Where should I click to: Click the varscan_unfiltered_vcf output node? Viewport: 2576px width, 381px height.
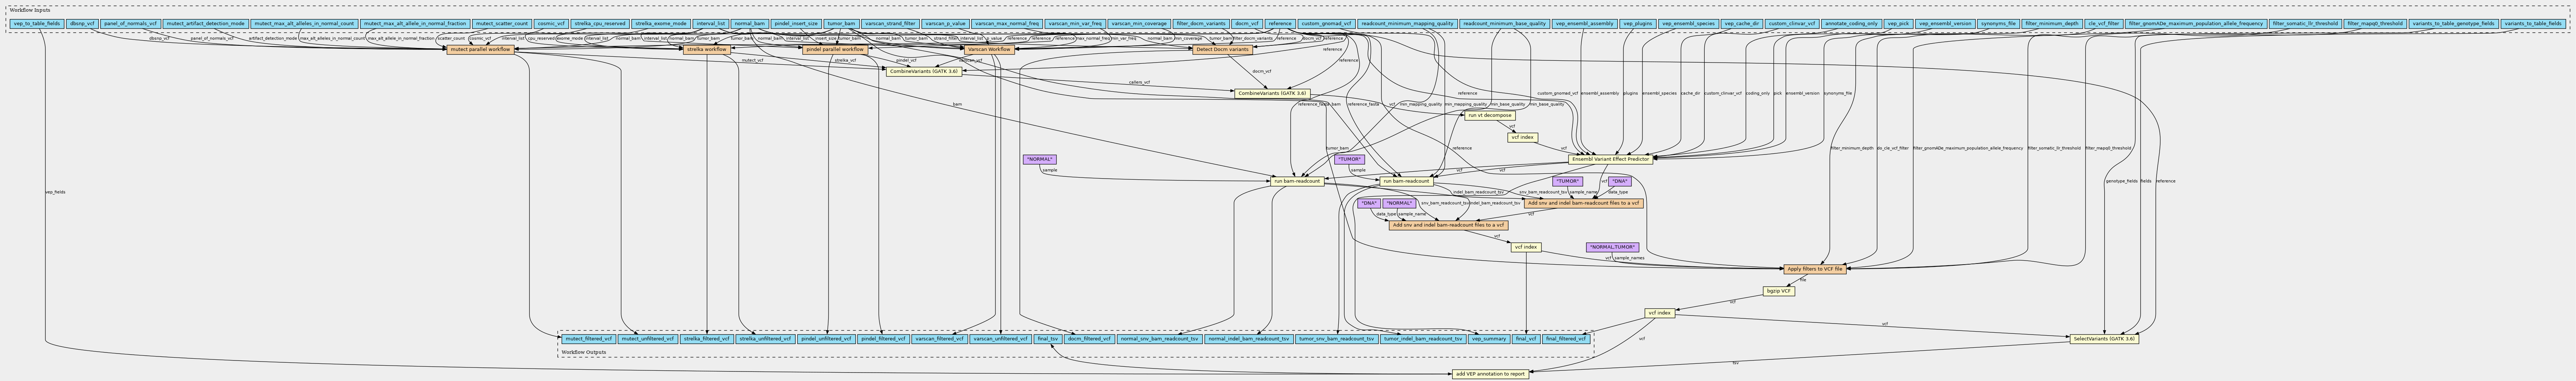pos(1001,339)
